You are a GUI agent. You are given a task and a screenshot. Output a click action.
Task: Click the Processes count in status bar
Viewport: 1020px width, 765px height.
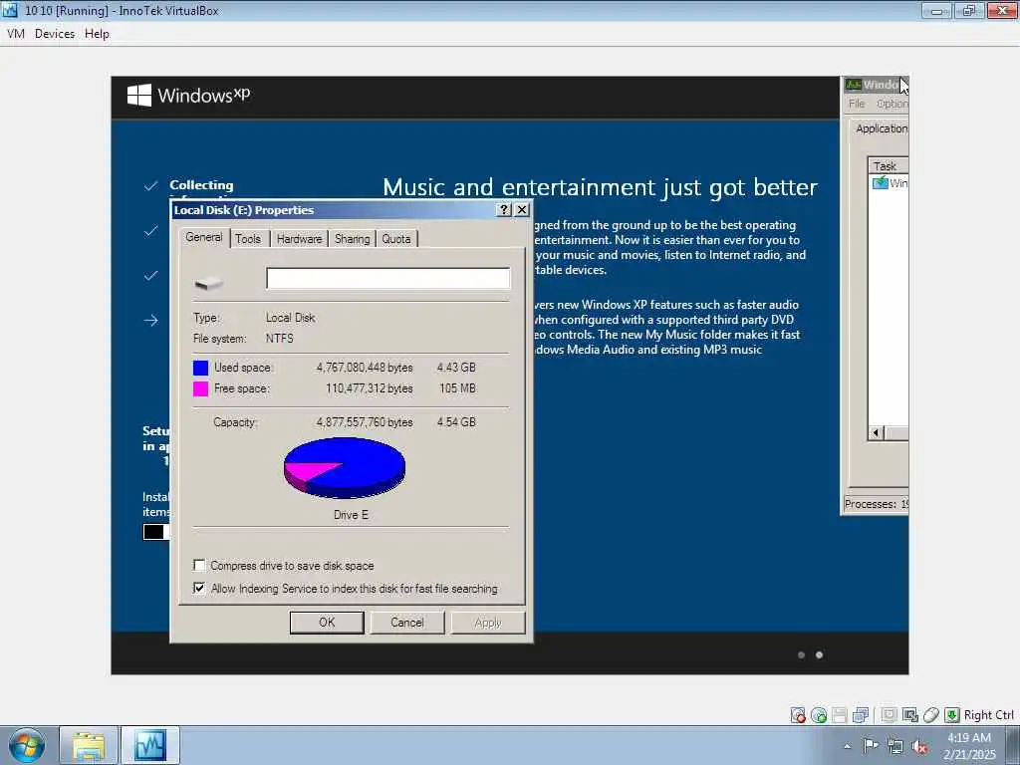[x=877, y=504]
